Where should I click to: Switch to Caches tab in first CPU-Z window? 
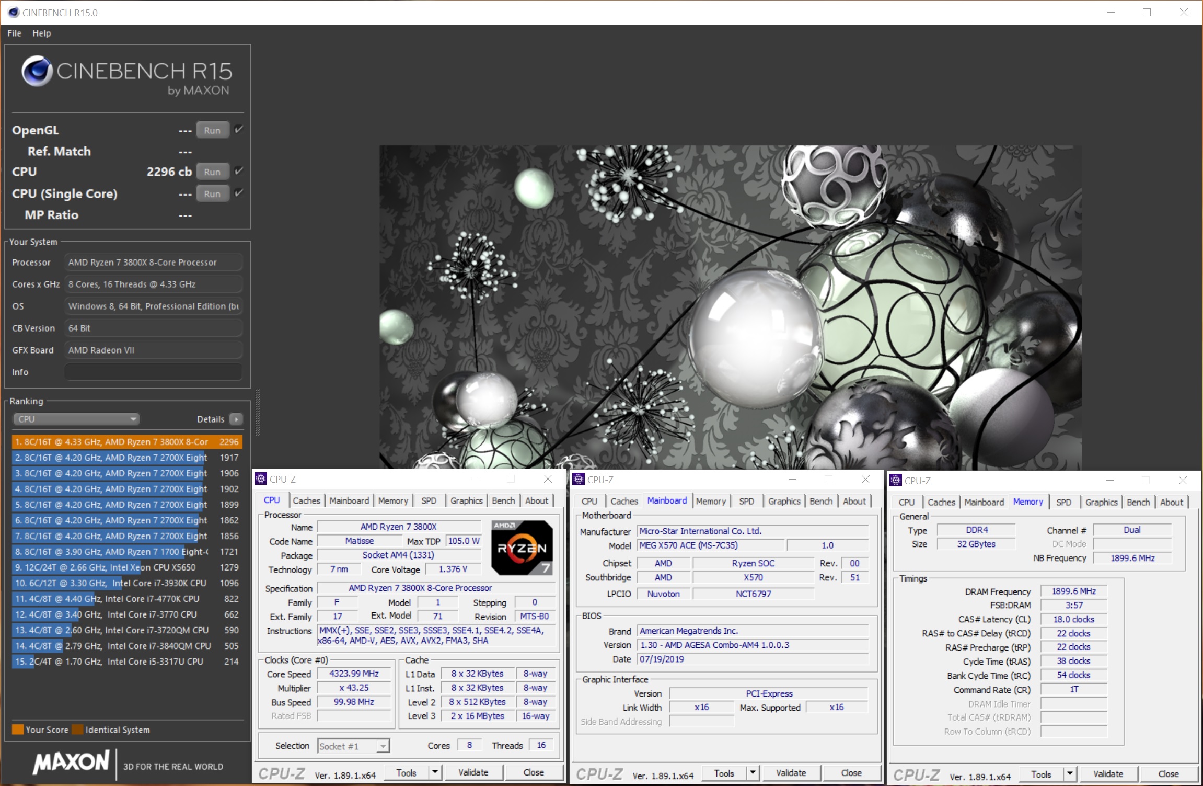(x=306, y=500)
